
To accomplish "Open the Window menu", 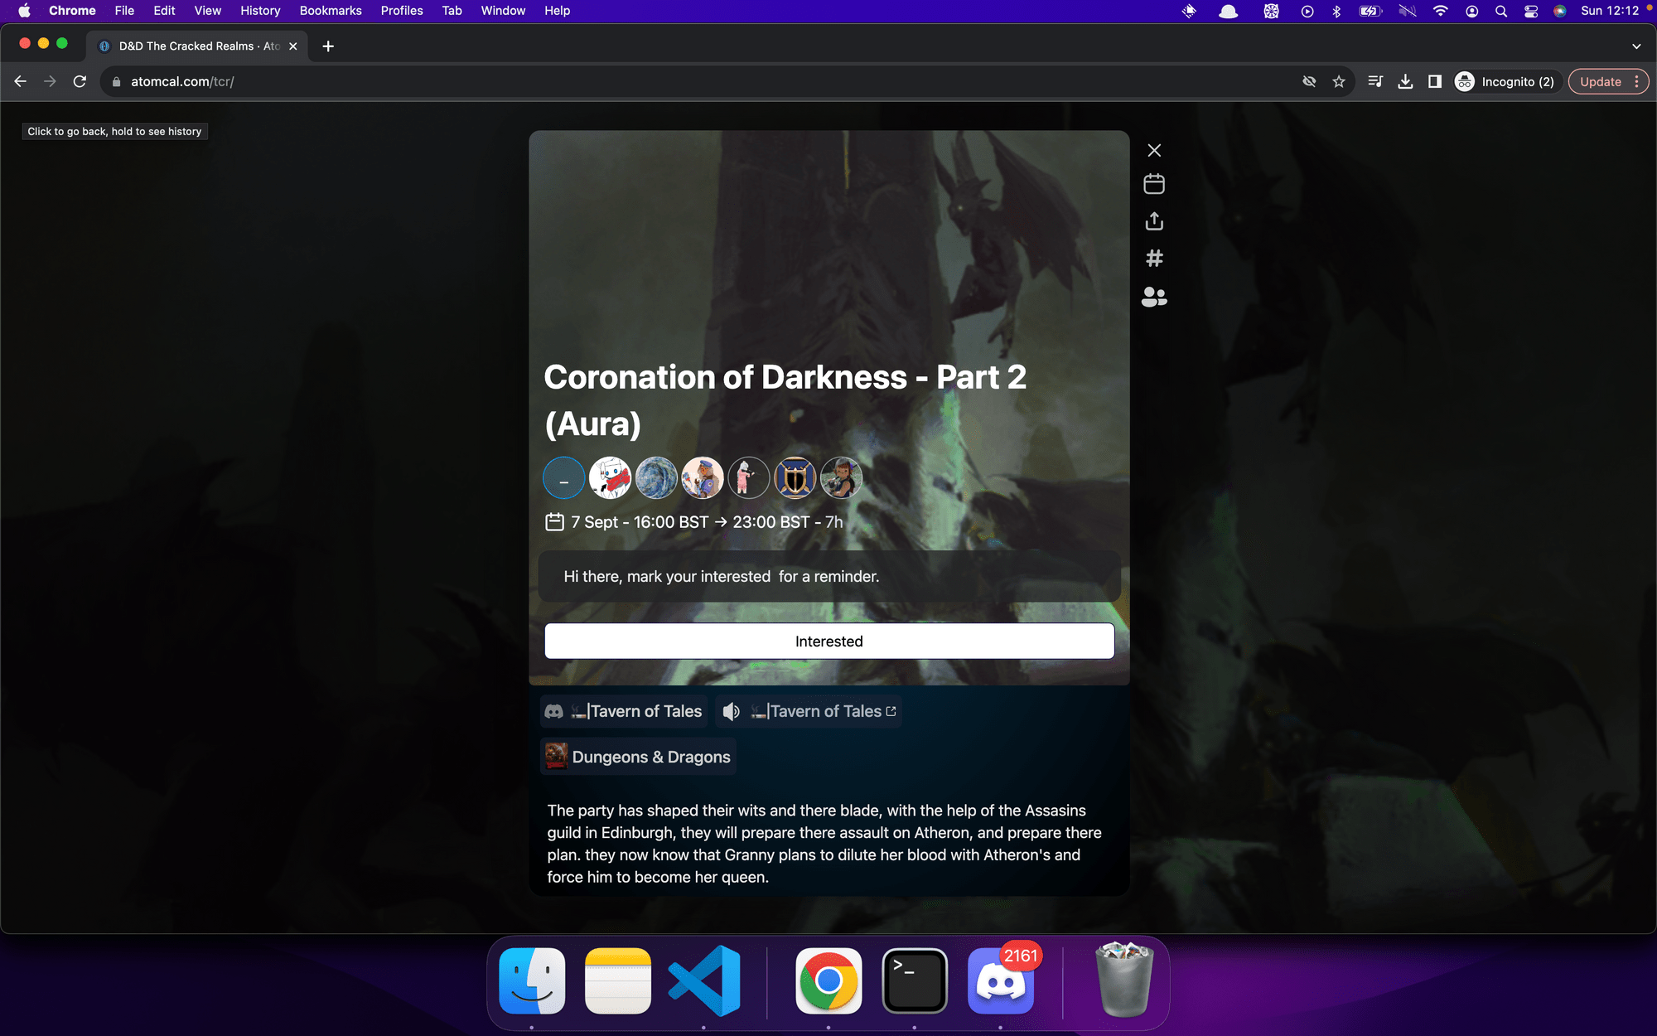I will coord(503,11).
